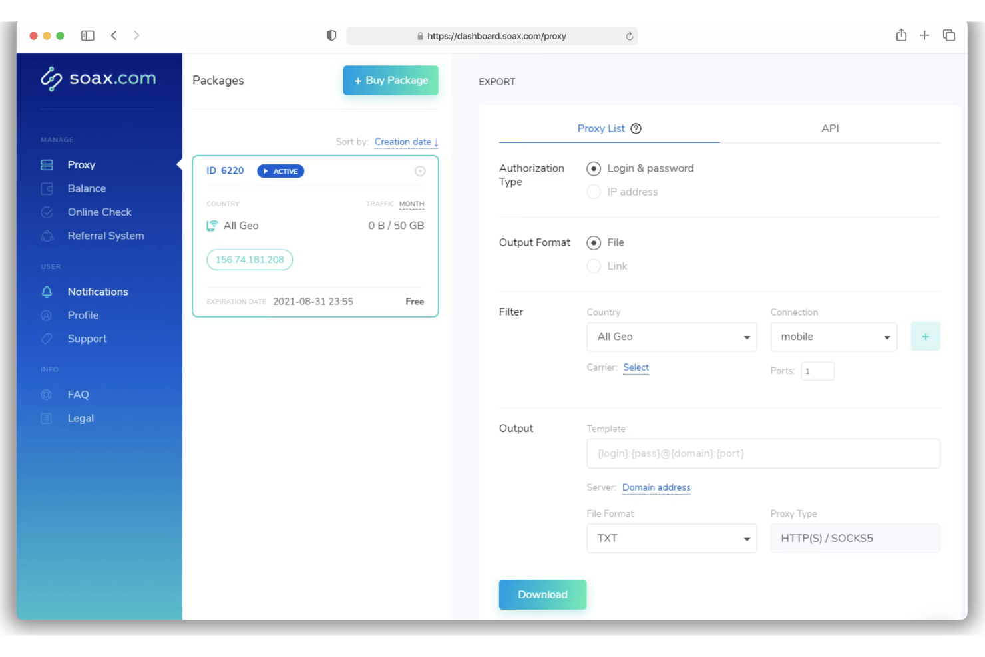Click the carrier Select link
Image resolution: width=985 pixels, height=657 pixels.
coord(636,367)
